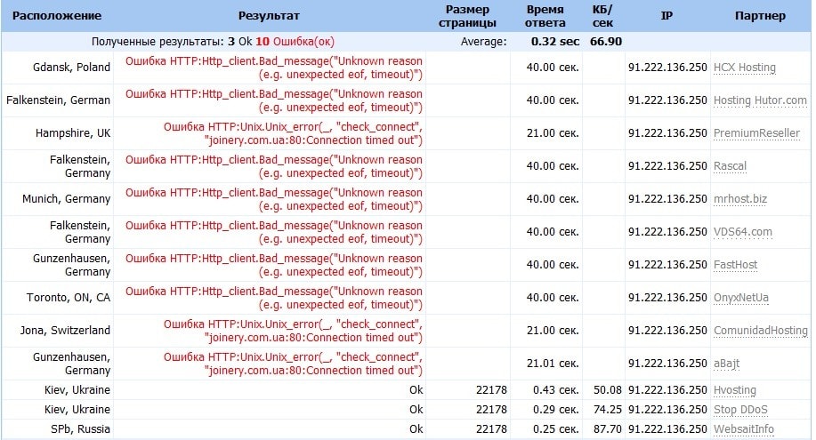The width and height of the screenshot is (816, 440).
Task: Click the Время ответа column header
Action: [545, 16]
